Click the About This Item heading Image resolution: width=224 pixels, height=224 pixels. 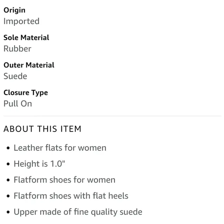tap(42, 129)
